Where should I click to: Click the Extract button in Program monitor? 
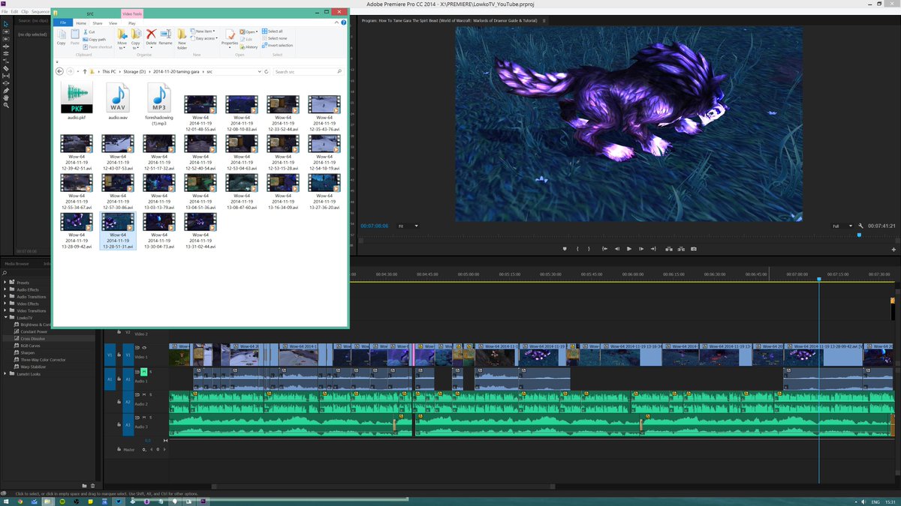coord(681,249)
